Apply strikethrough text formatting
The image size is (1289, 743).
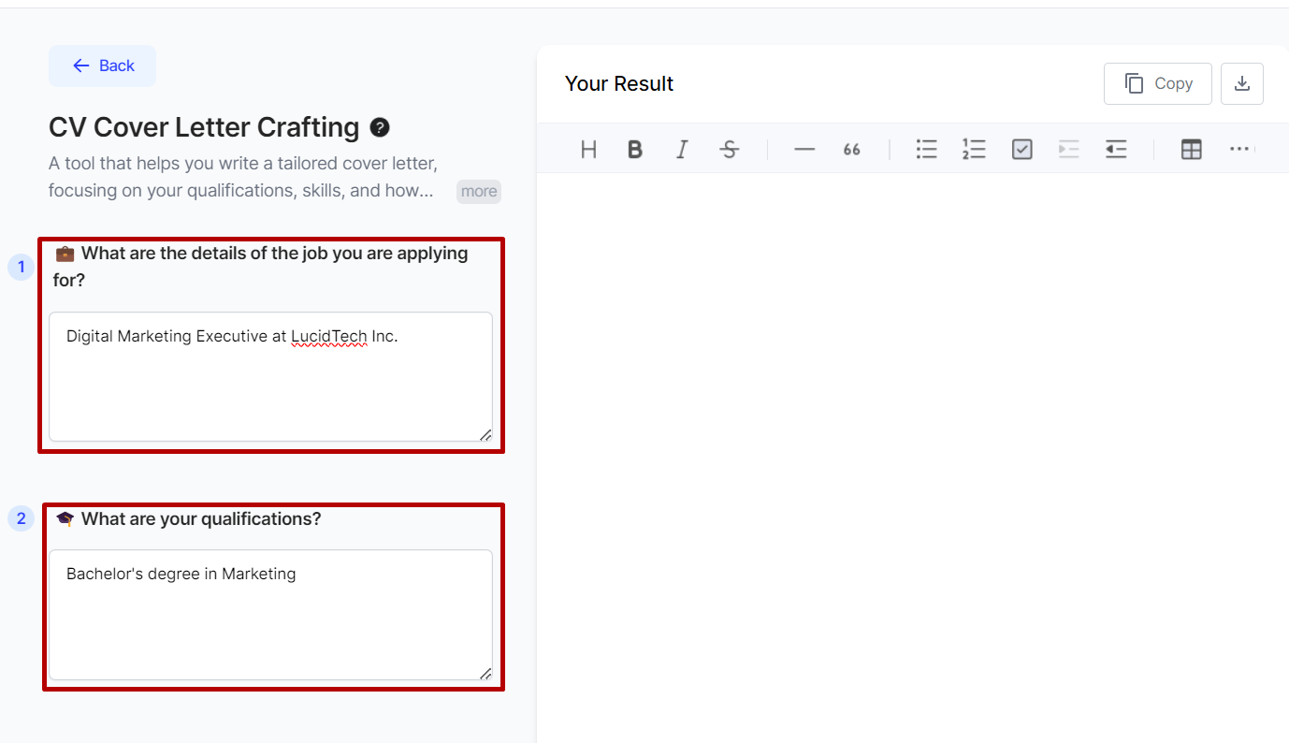(730, 150)
